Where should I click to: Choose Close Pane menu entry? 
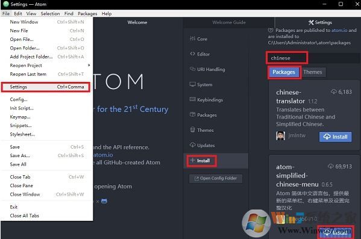[x=47, y=185]
